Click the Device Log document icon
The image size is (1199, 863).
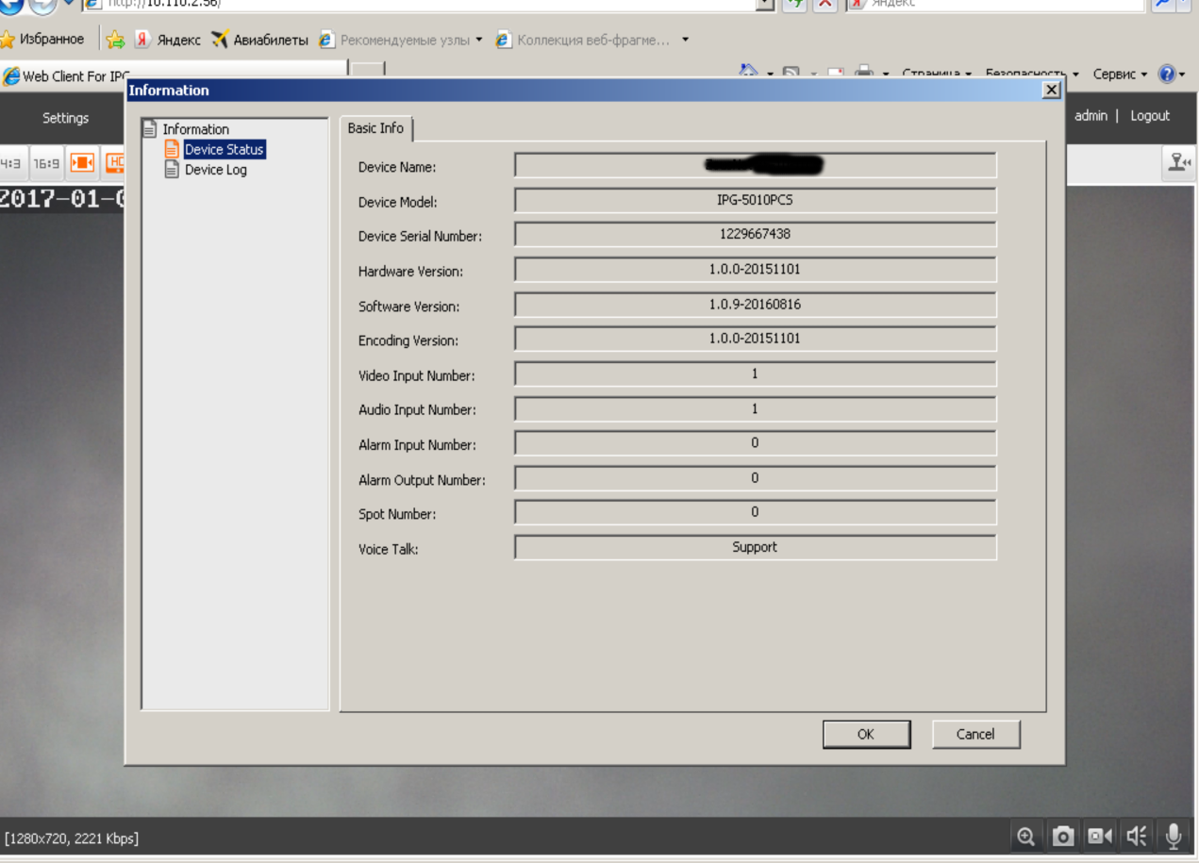click(172, 170)
